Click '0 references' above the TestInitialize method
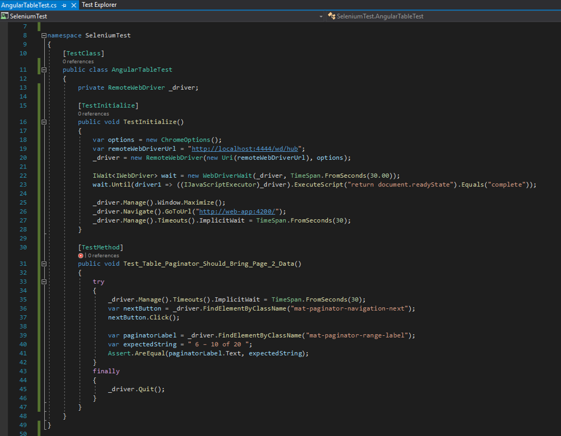The image size is (561, 436). (x=93, y=114)
